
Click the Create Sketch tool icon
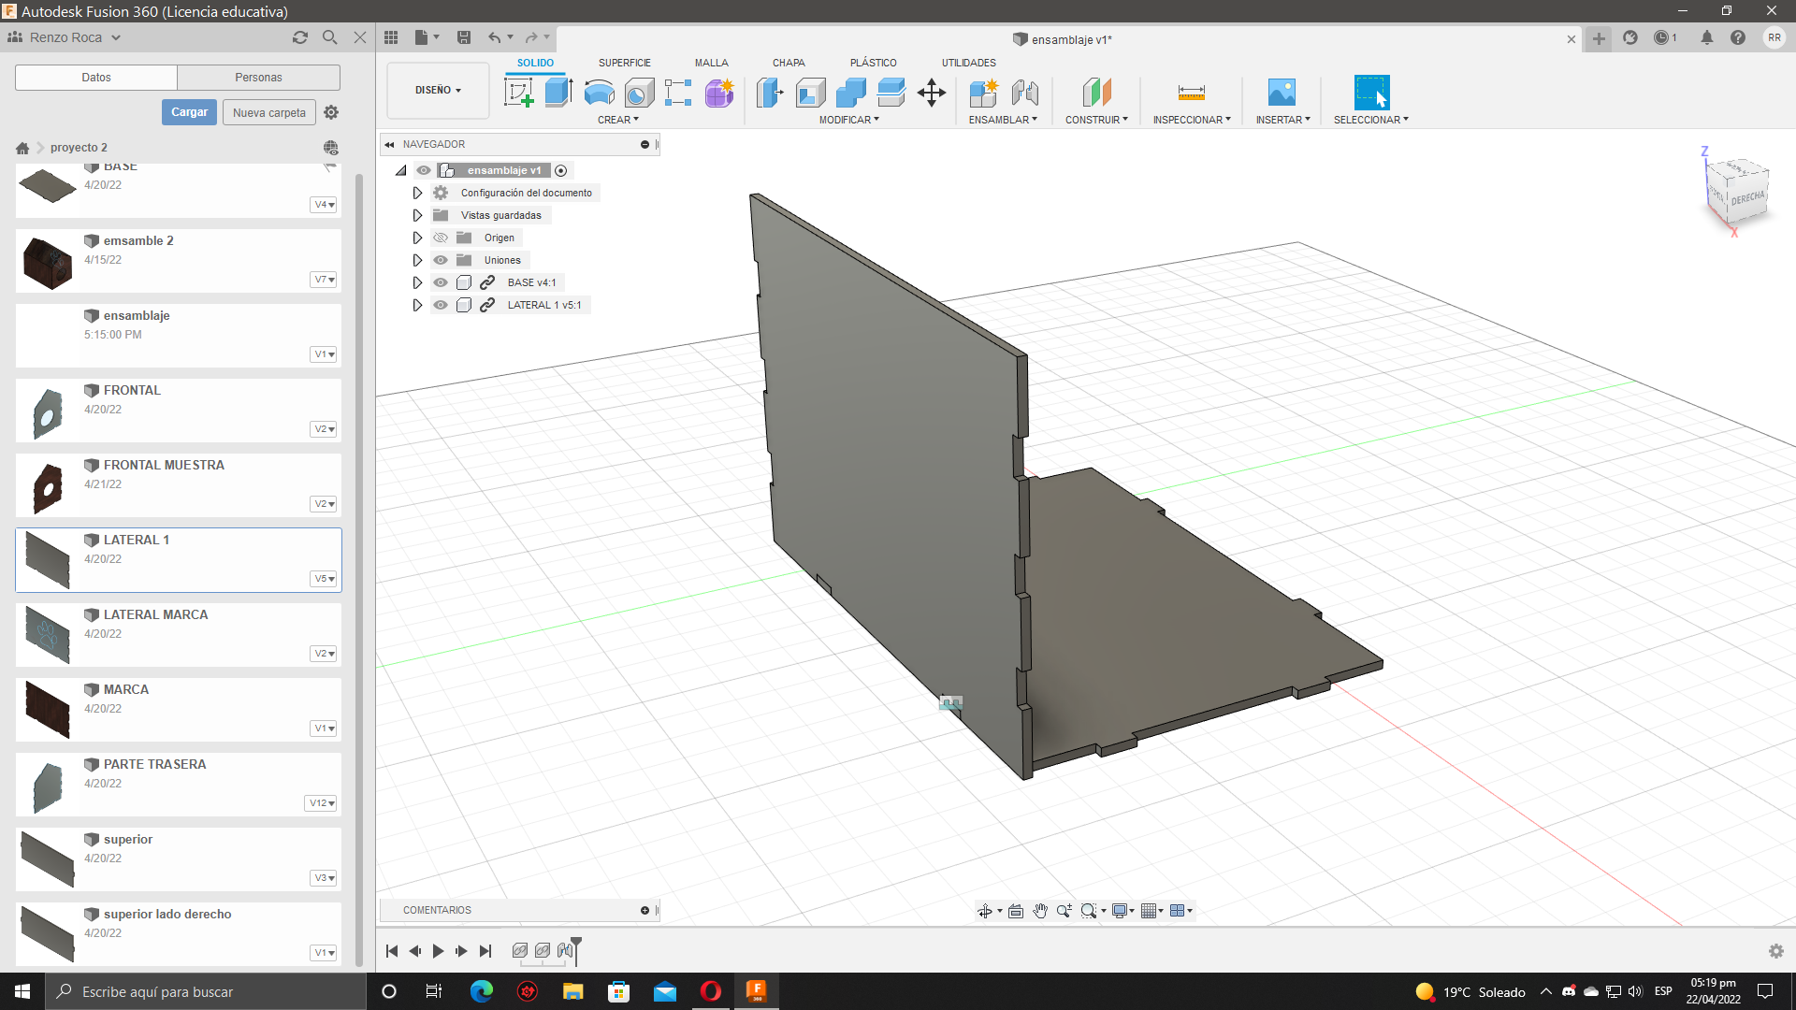[518, 93]
